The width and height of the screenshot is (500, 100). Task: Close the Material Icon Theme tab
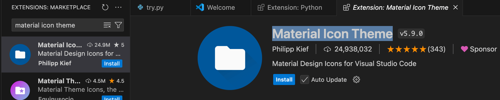pyautogui.click(x=455, y=7)
